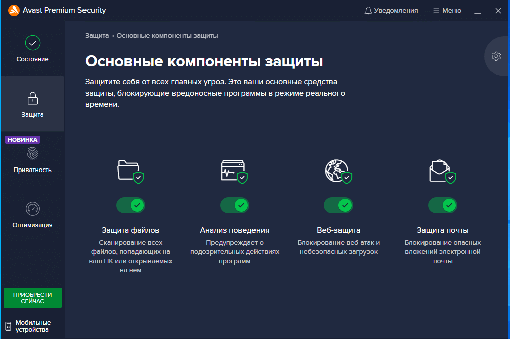Image resolution: width=510 pixels, height=339 pixels.
Task: Click the ПРИОБРЕСТИ СЕЙЧАС button
Action: pos(33,298)
